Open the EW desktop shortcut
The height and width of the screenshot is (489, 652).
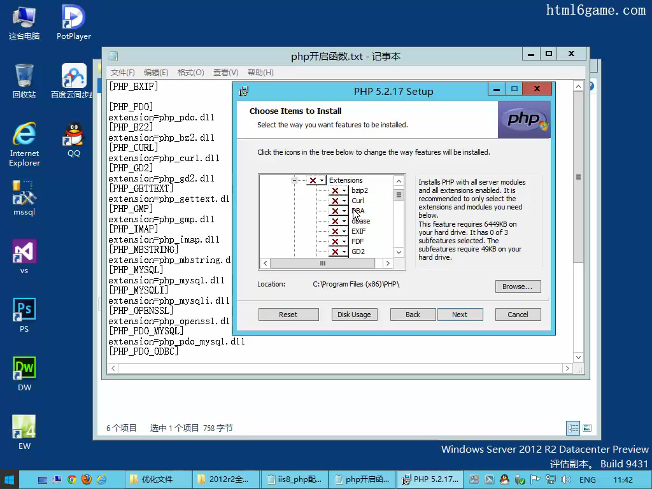coord(24,432)
